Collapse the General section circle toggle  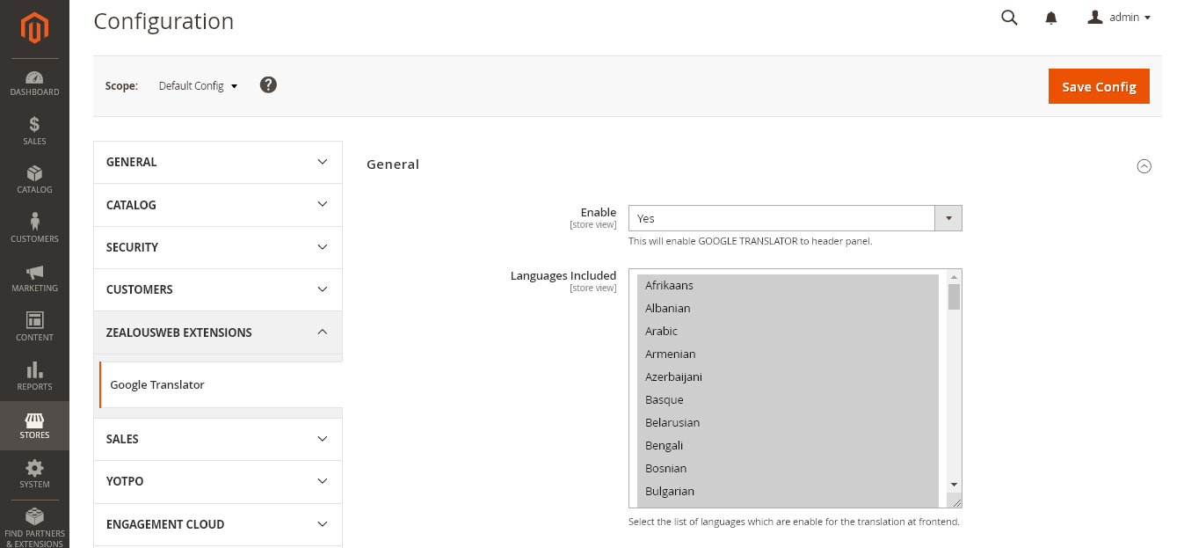[1144, 166]
